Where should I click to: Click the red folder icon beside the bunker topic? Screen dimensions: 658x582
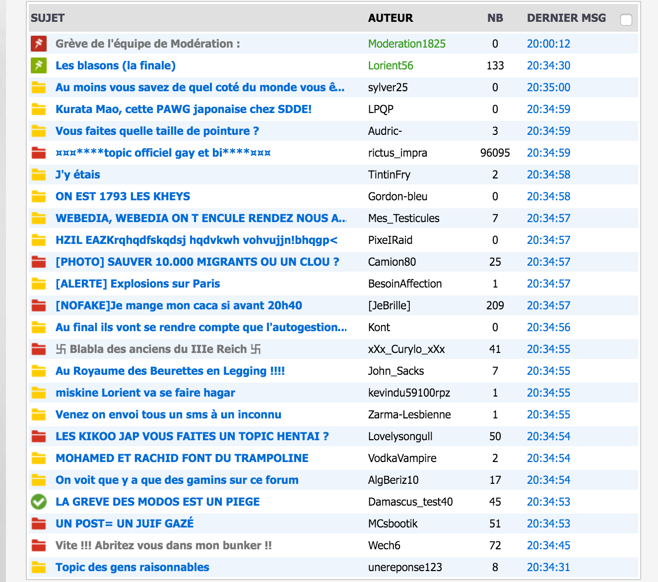39,545
